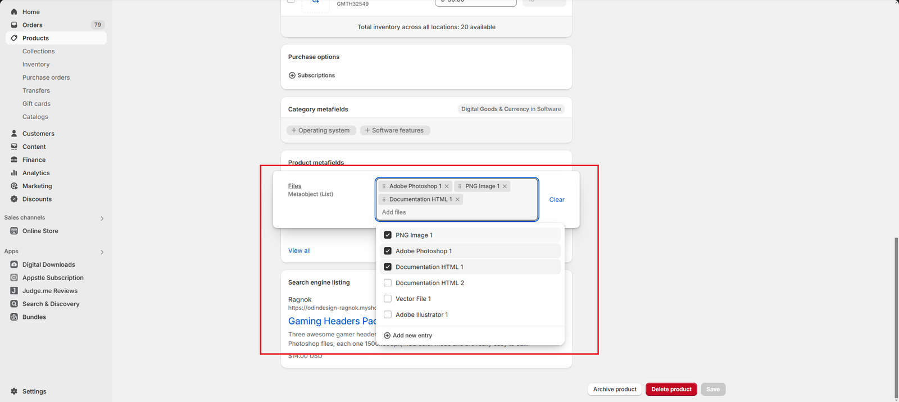899x402 pixels.
Task: Check the Vector File 1 checkbox
Action: [x=388, y=299]
